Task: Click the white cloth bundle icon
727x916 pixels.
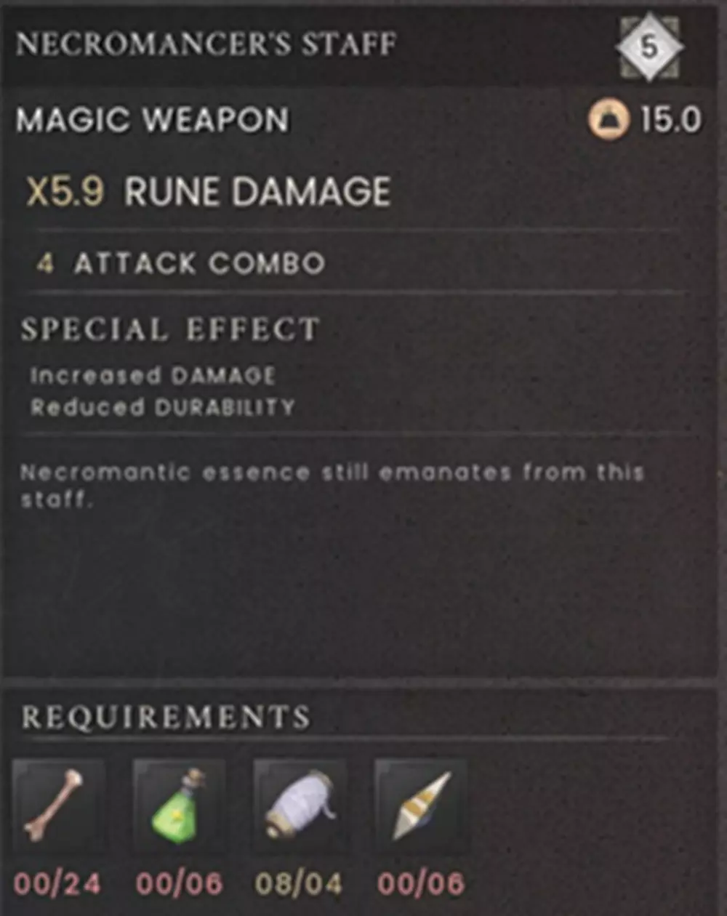Action: pos(300,807)
